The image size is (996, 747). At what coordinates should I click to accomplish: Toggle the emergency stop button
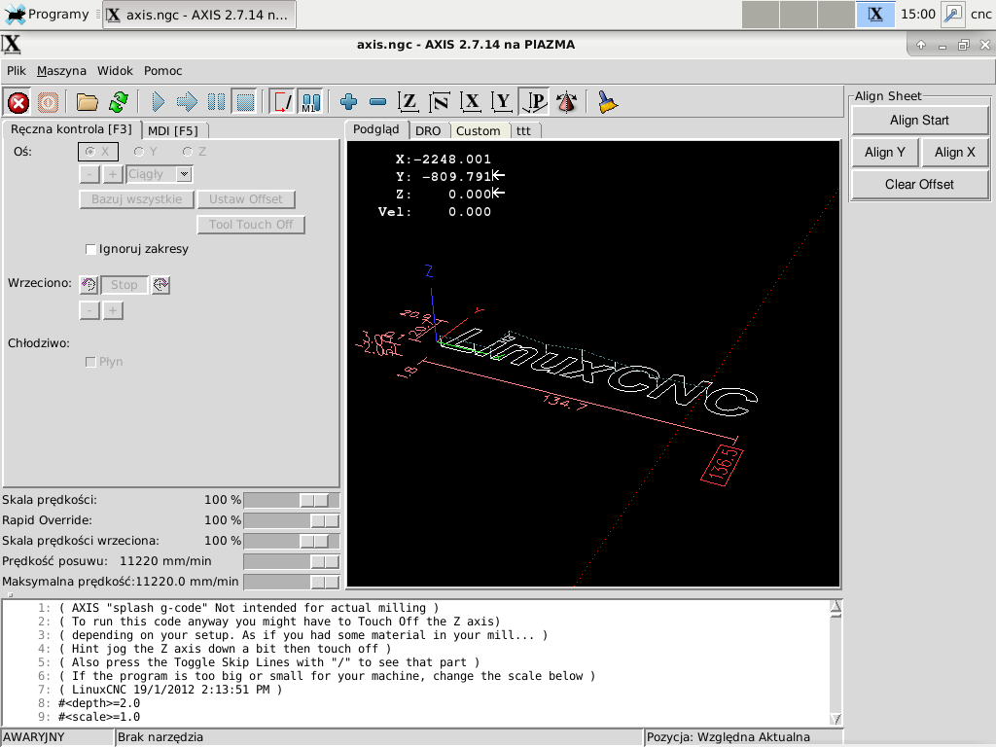coord(18,101)
